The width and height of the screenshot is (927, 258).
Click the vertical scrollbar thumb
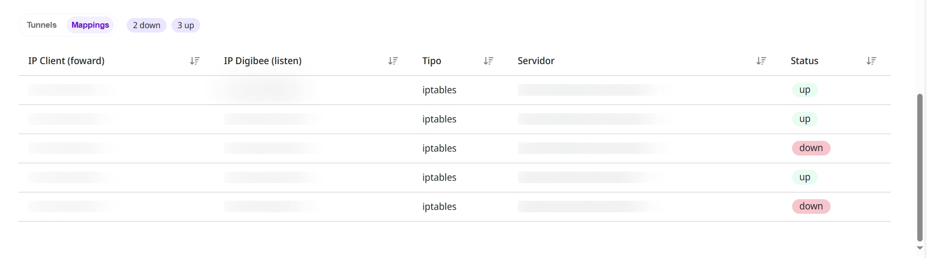point(920,168)
